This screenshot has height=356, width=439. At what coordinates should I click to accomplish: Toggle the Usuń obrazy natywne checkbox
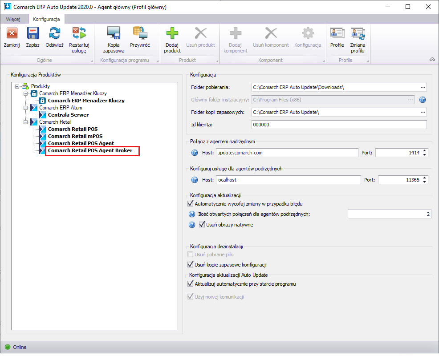pyautogui.click(x=202, y=224)
